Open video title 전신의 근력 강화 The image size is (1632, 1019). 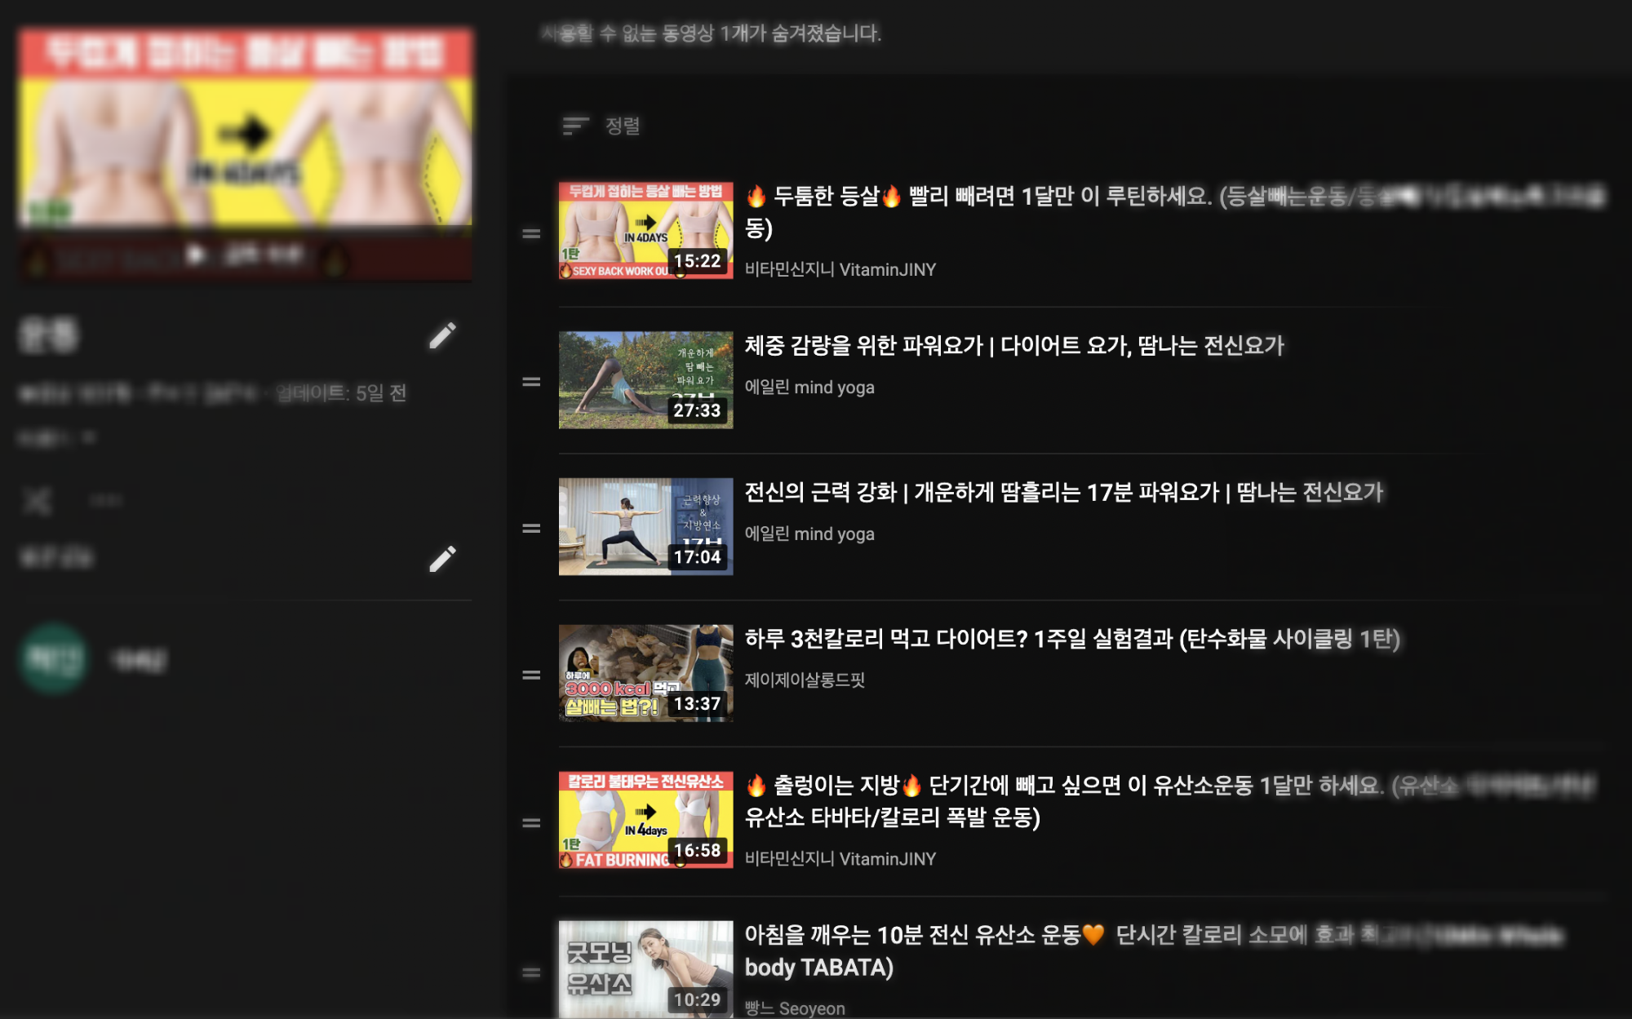coord(1064,492)
